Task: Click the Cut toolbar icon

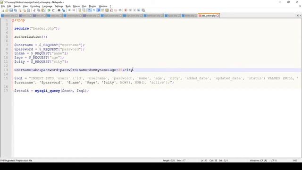Action: pos(34,10)
